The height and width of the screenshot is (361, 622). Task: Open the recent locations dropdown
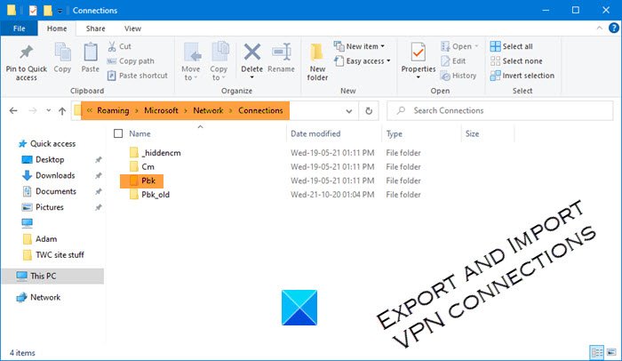[x=48, y=111]
